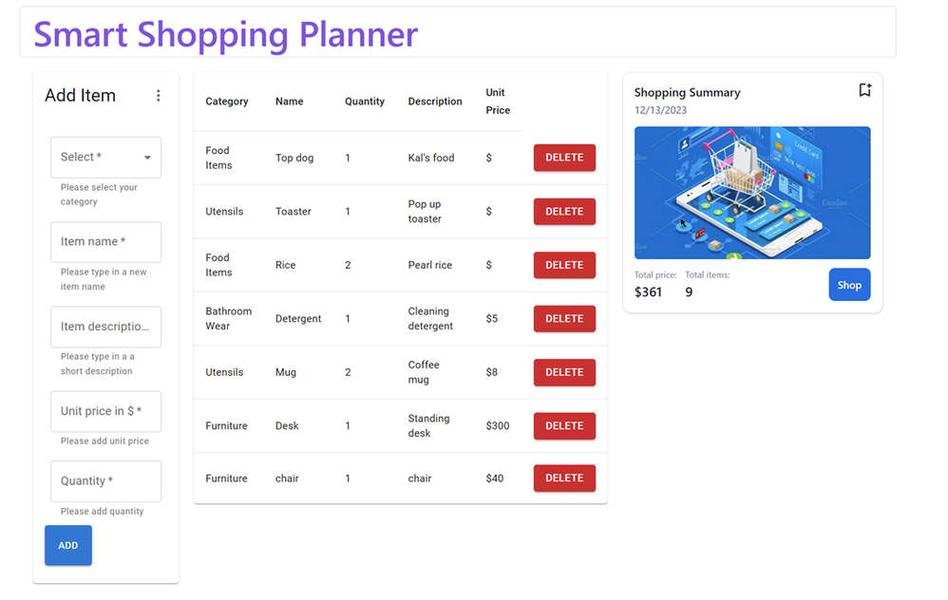The height and width of the screenshot is (600, 948).
Task: Expand the Select category dropdown arrow
Action: (x=147, y=157)
